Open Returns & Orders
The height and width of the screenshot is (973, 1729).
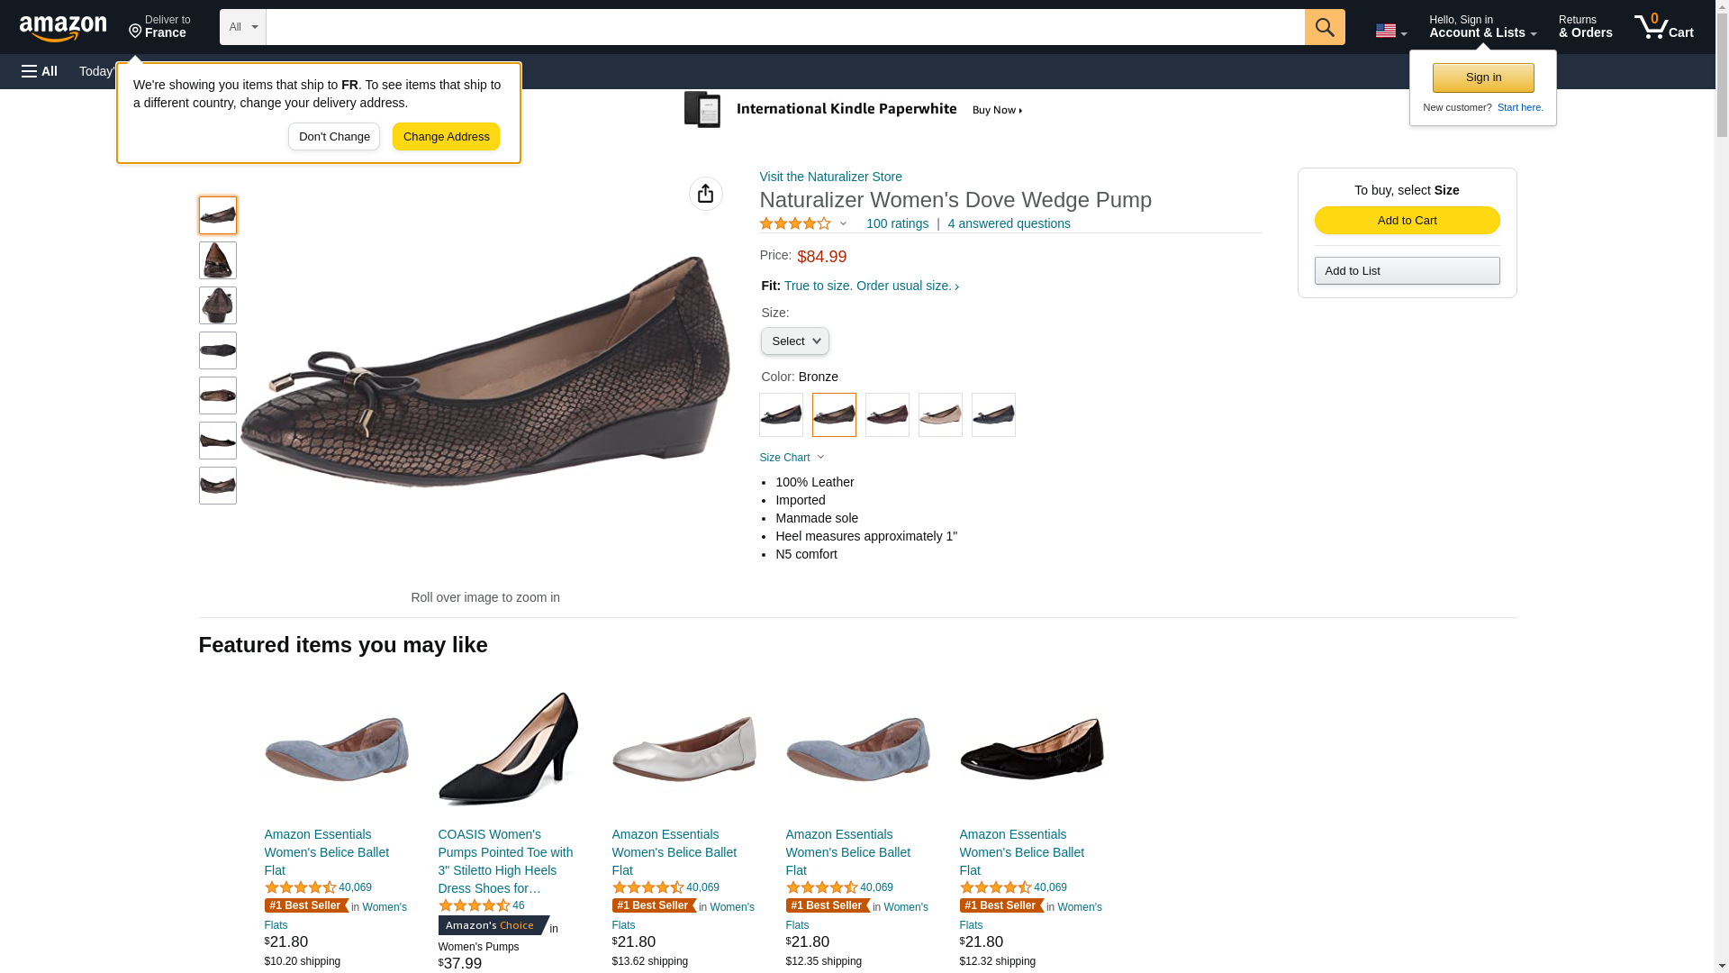(1585, 27)
